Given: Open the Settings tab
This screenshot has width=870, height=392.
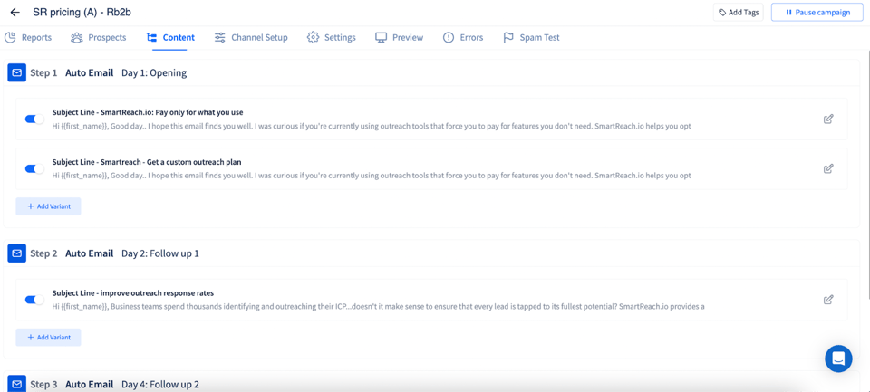Looking at the screenshot, I should (332, 38).
